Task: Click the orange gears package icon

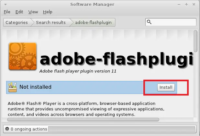Action: pyautogui.click(x=23, y=56)
